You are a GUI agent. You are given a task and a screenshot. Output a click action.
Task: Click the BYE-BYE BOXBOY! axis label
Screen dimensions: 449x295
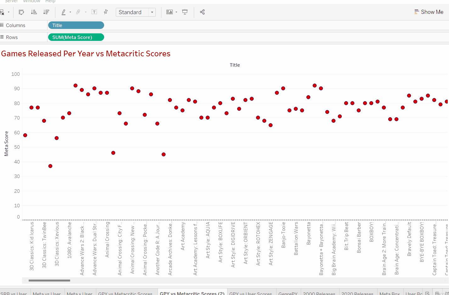click(422, 242)
